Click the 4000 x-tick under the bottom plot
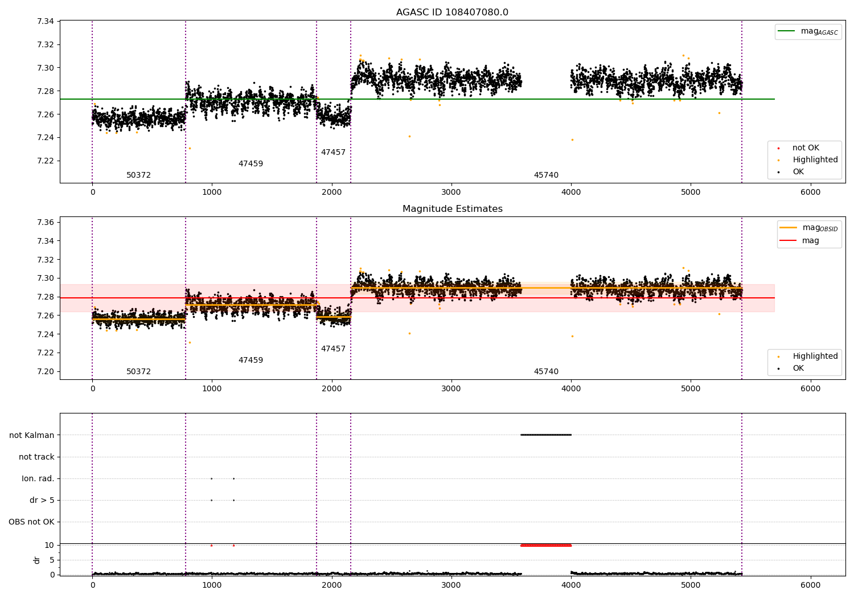The height and width of the screenshot is (598, 854). [571, 584]
